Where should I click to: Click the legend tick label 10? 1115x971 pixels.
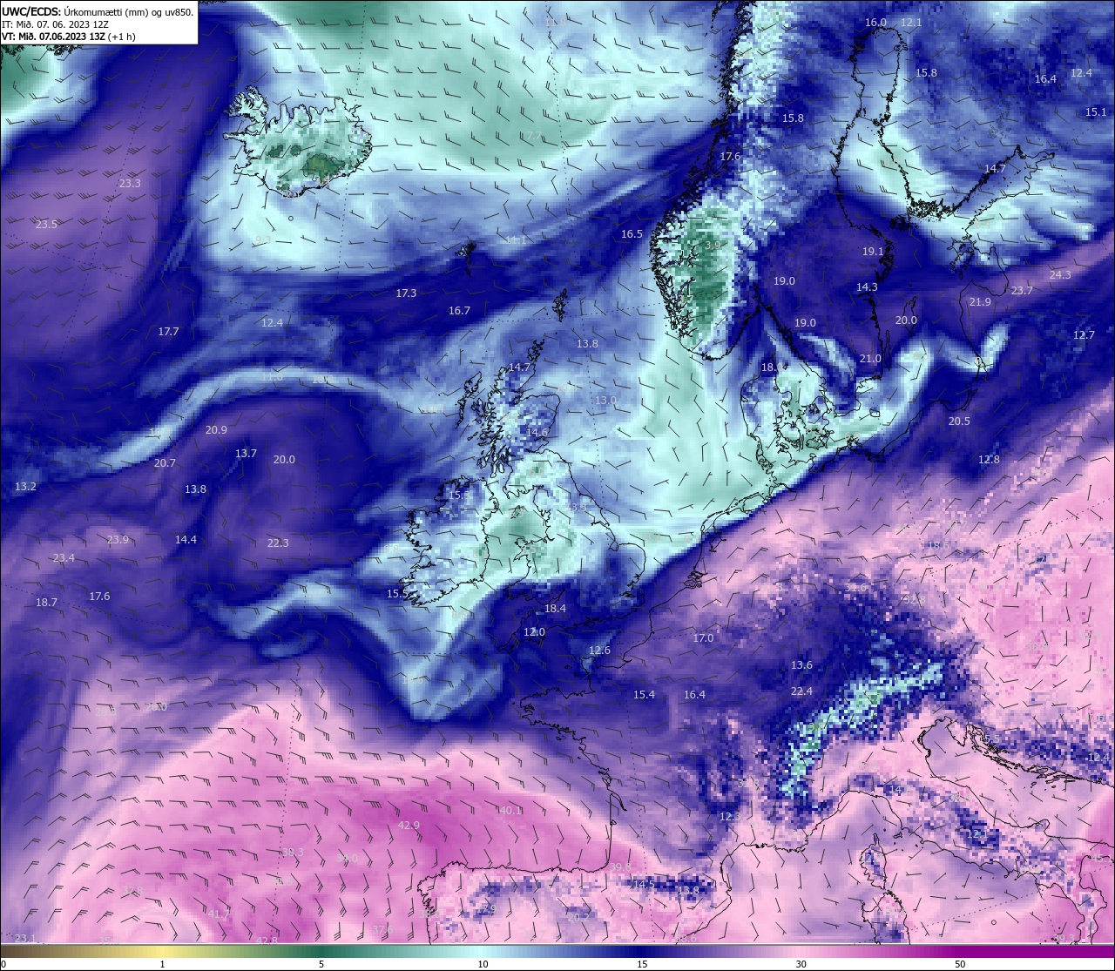[x=483, y=964]
